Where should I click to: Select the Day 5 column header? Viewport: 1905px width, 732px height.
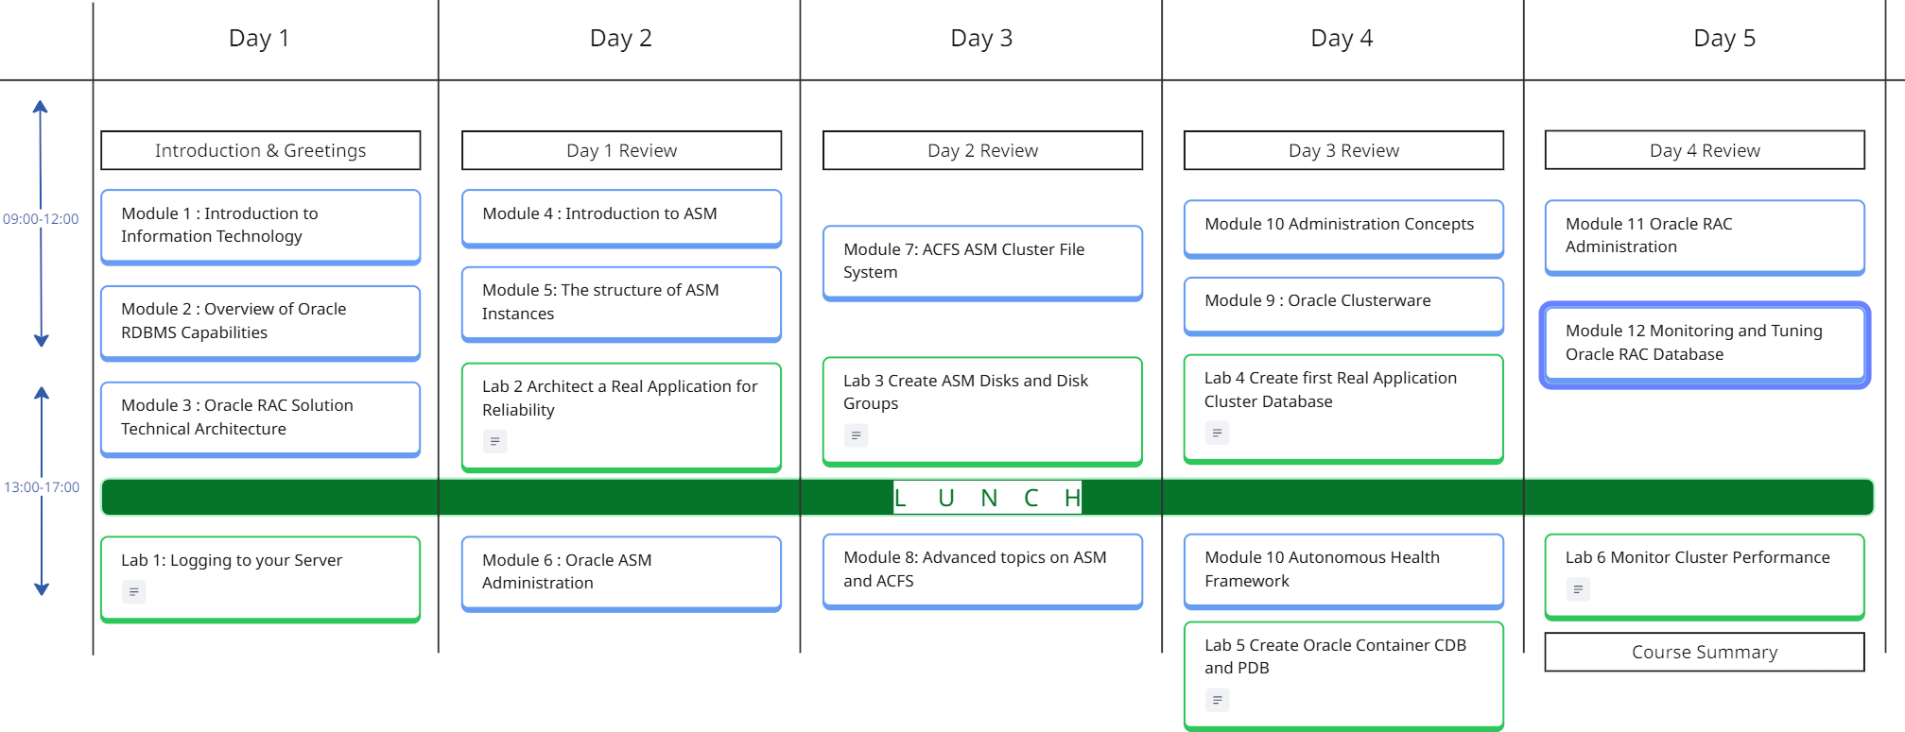(1723, 39)
